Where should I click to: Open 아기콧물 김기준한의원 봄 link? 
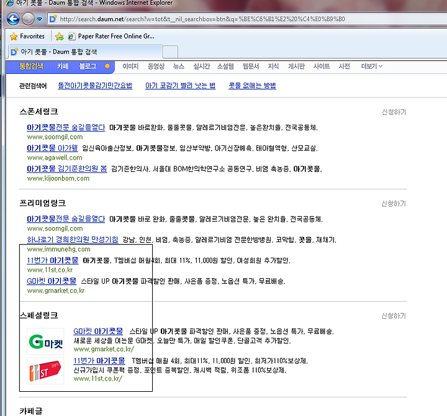pos(66,169)
